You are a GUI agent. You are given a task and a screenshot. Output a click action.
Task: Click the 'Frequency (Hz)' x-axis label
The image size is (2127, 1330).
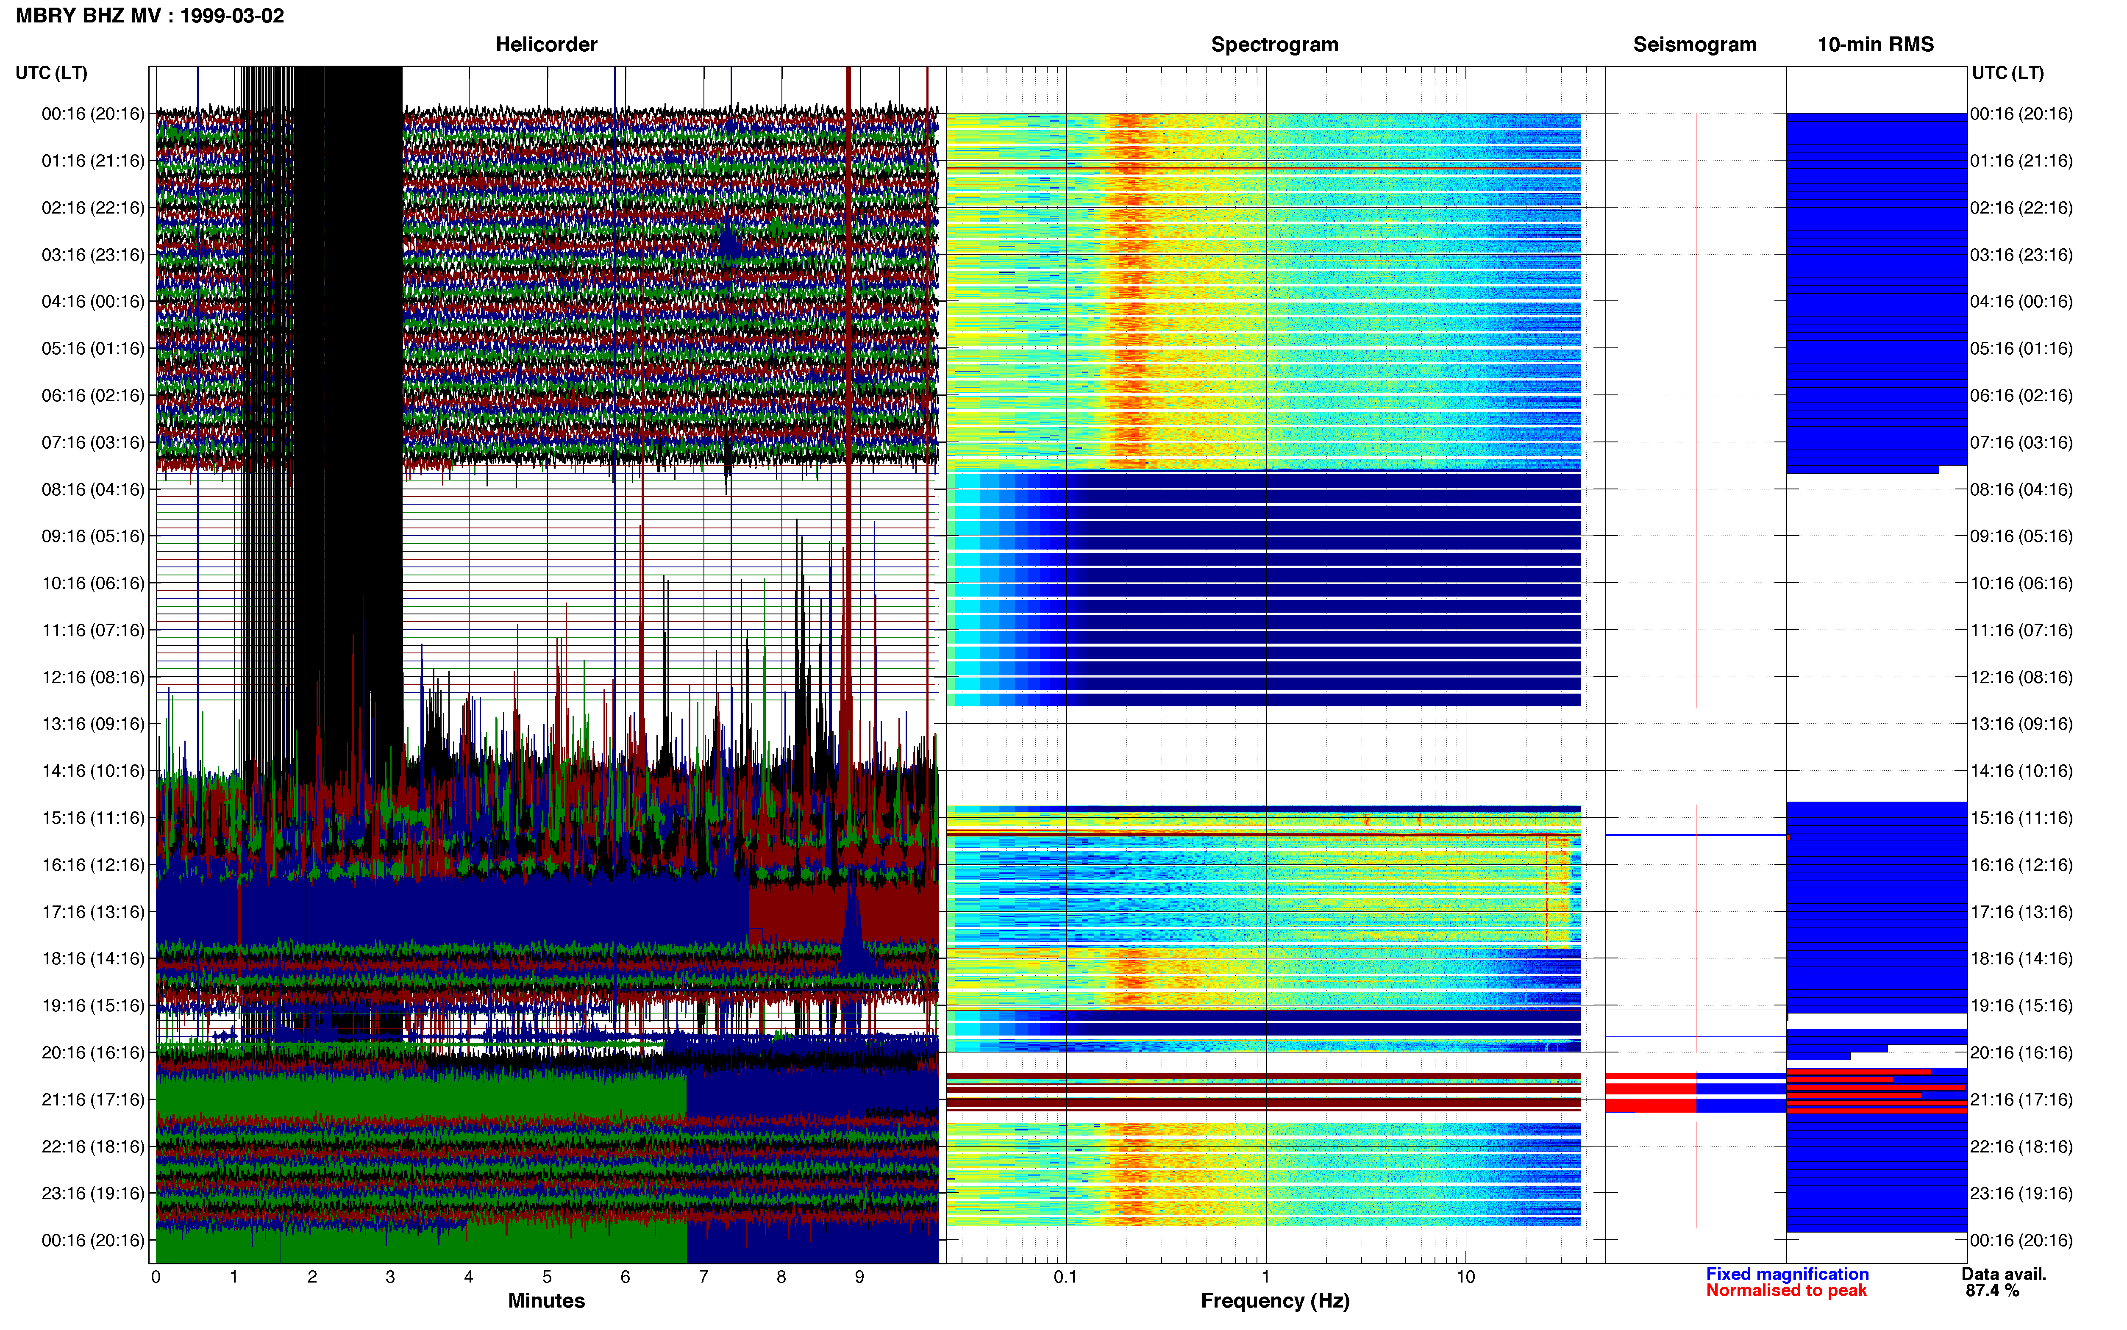(1275, 1301)
